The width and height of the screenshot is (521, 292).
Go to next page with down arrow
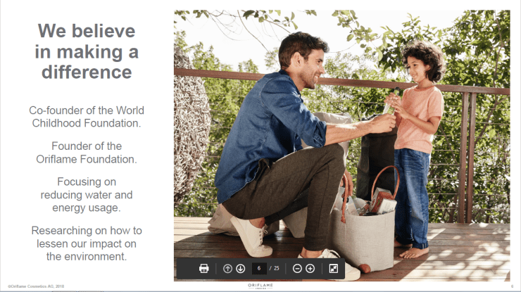(x=240, y=268)
